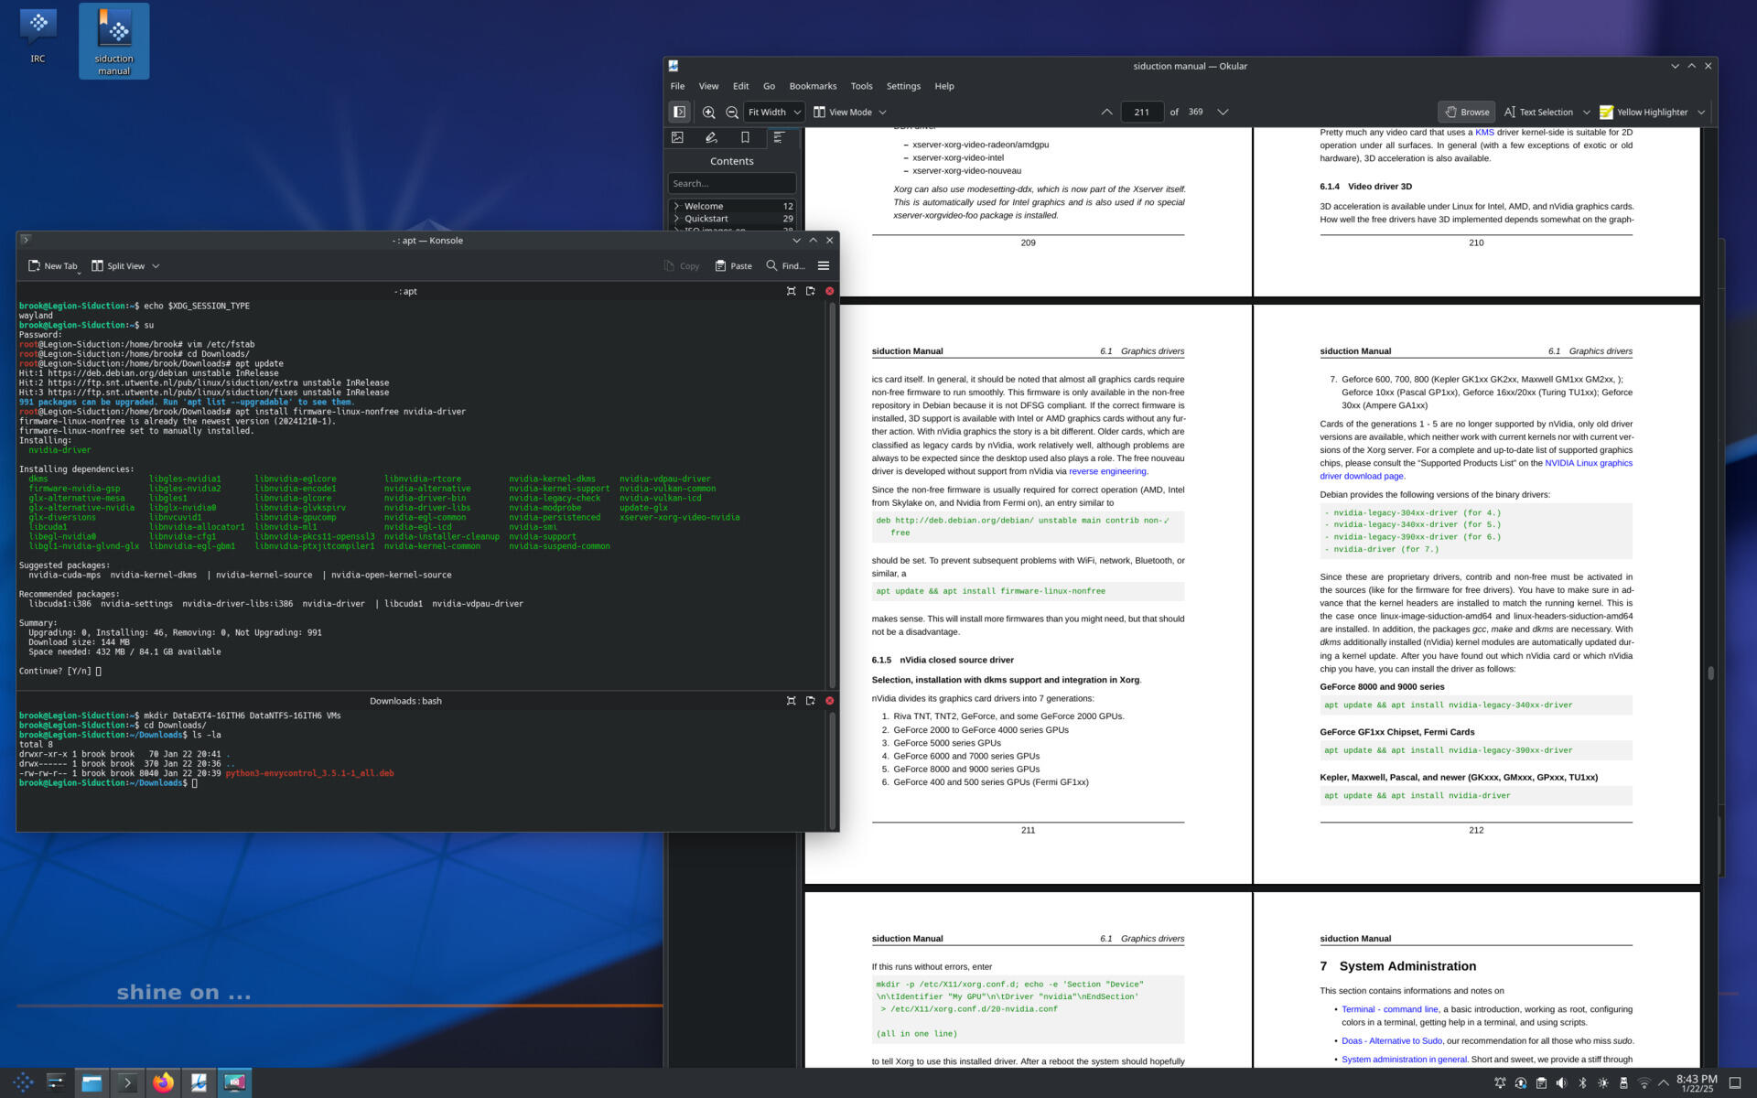Click the Konsole Paste button

(733, 265)
